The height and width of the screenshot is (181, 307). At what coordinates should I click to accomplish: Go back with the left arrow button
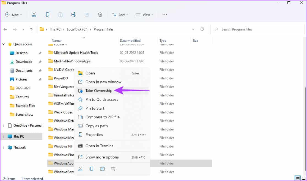[5, 29]
